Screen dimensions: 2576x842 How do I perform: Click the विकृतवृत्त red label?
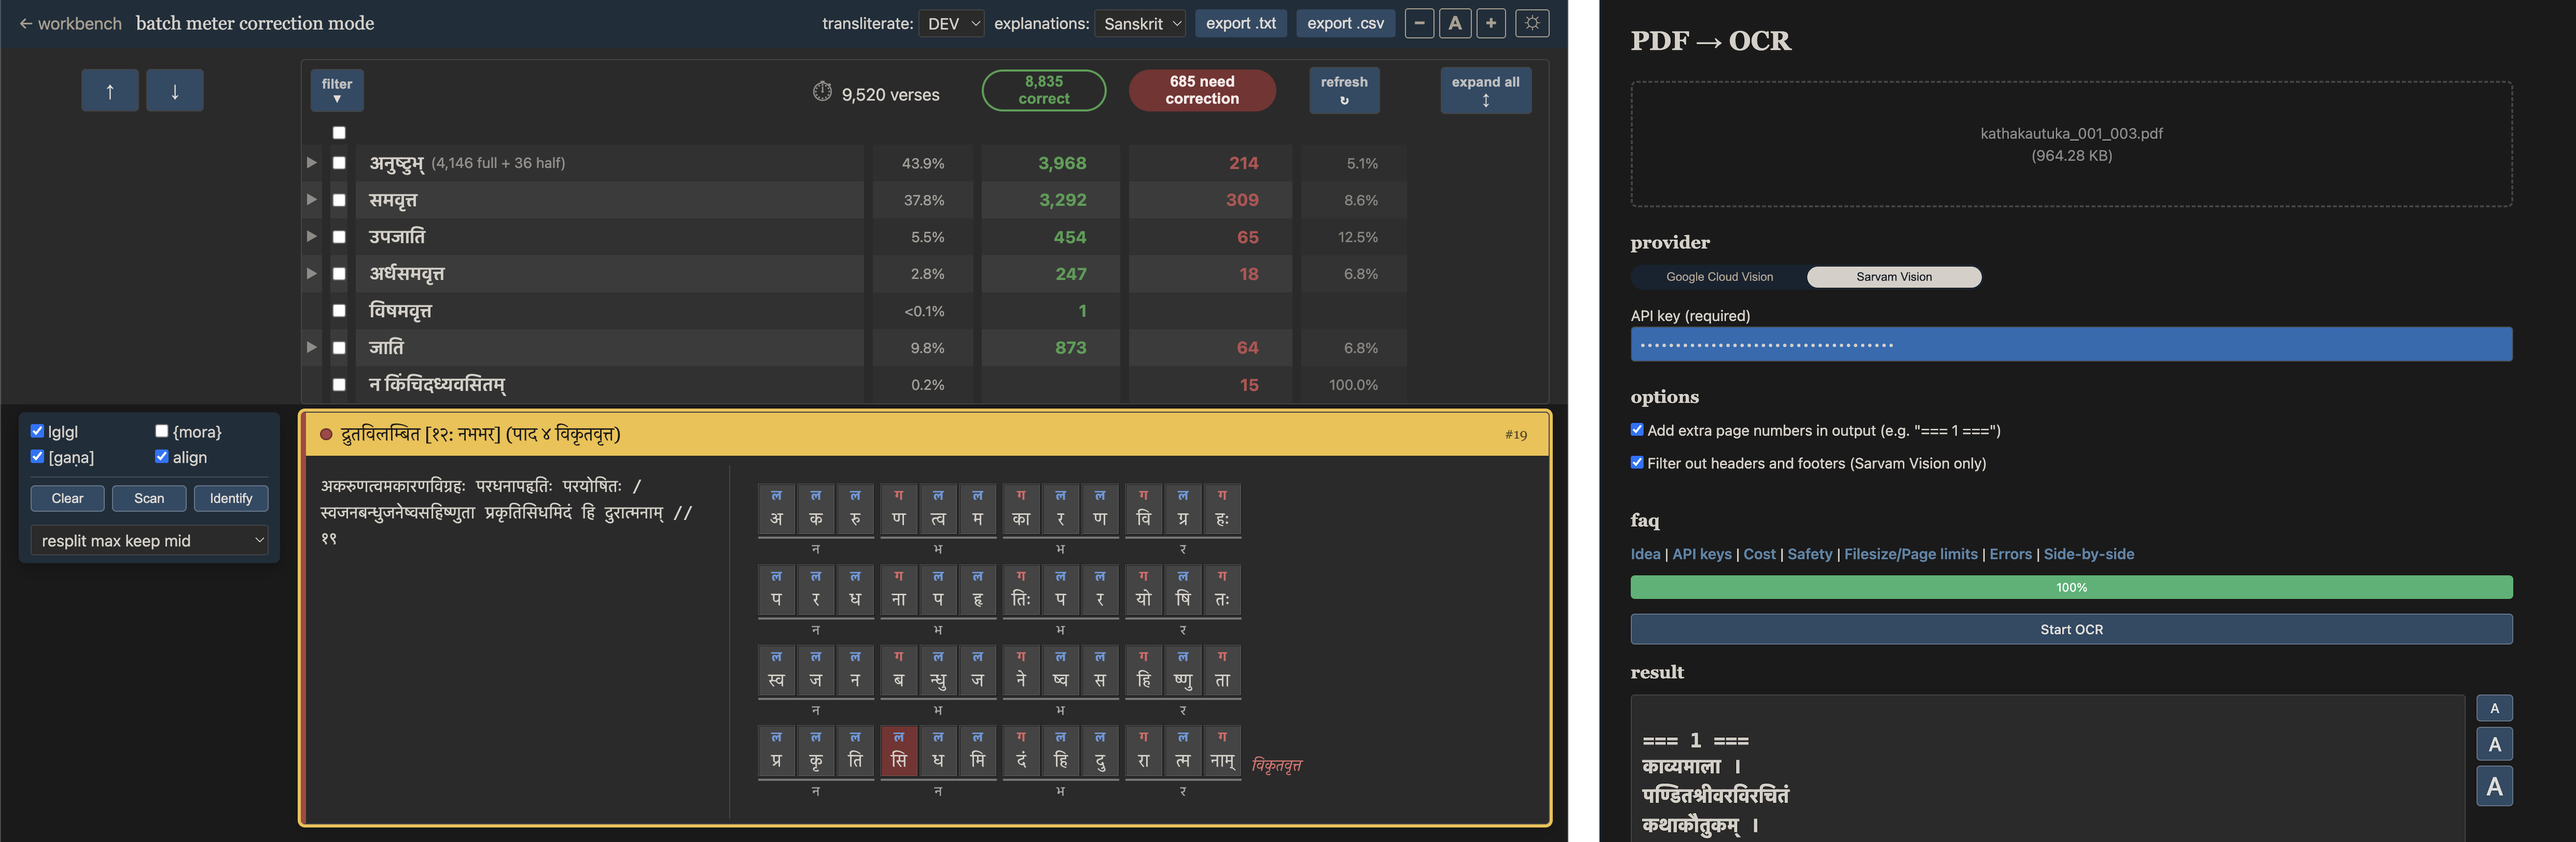click(1276, 765)
